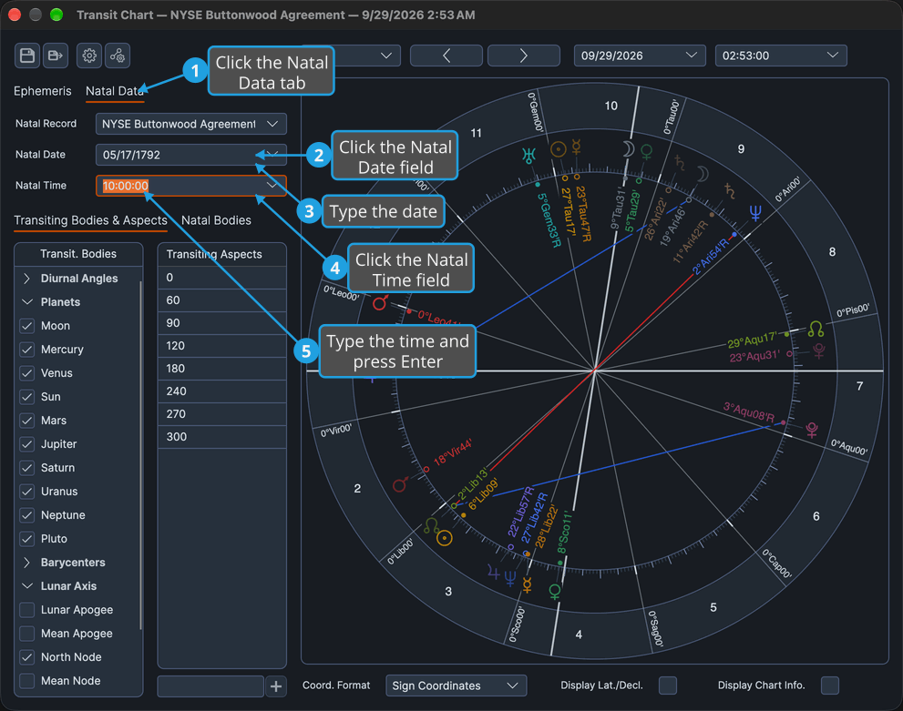Open the 09/29/2026 date dropdown
Image resolution: width=903 pixels, height=711 pixels.
coord(640,56)
